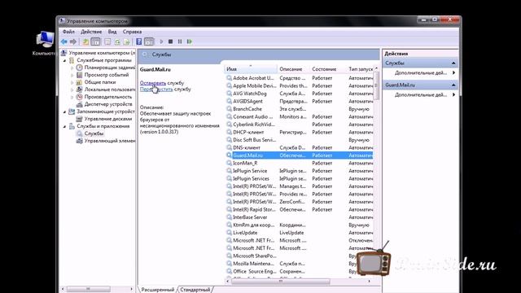Toggle the console tree toolbar button
This screenshot has height=293, width=521.
point(96,42)
